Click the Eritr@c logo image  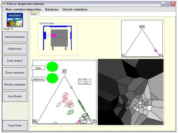pyautogui.click(x=15, y=20)
